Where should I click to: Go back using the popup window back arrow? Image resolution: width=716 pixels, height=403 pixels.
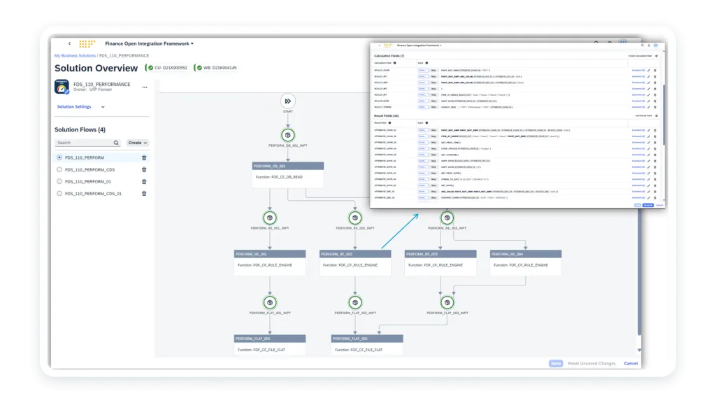point(379,45)
